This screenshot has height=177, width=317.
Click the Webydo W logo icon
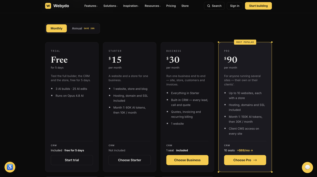[48, 6]
